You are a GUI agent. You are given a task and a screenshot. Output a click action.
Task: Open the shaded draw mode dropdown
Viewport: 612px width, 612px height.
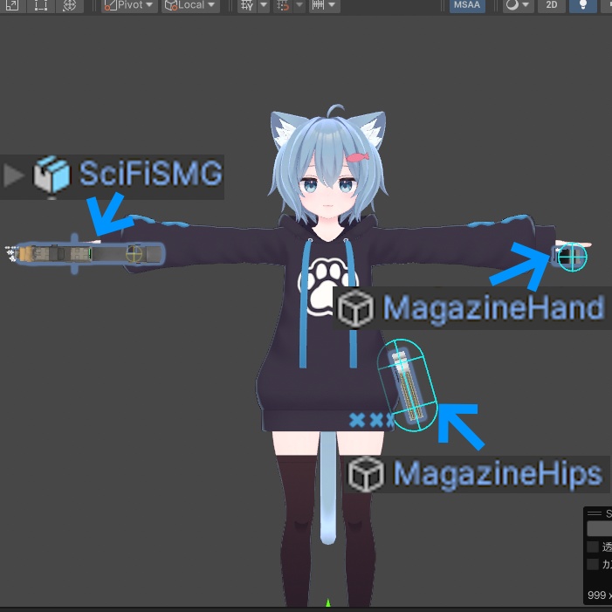pyautogui.click(x=518, y=5)
